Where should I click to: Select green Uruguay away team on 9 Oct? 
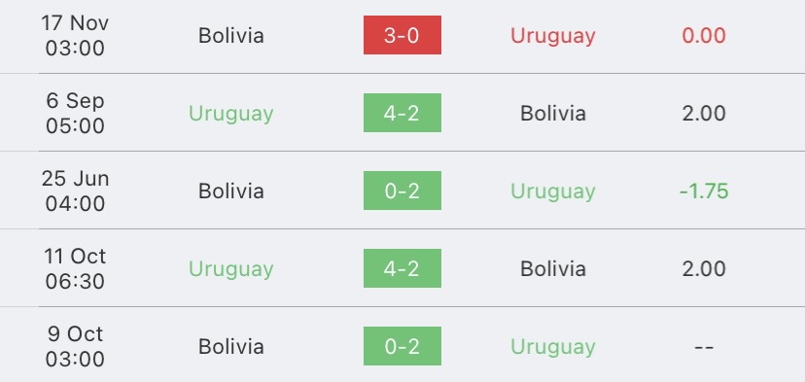(x=553, y=347)
